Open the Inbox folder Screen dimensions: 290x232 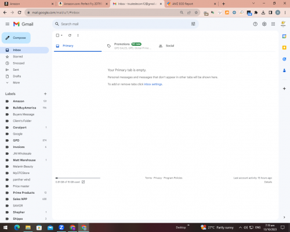pyautogui.click(x=24, y=50)
